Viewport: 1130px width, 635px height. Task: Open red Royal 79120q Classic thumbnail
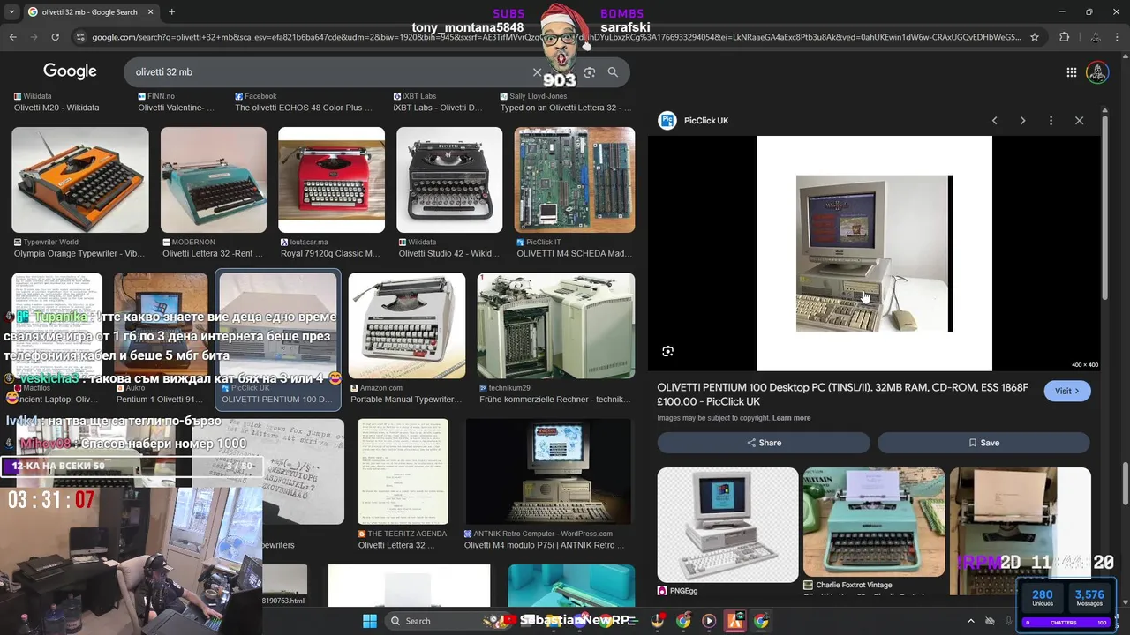(x=331, y=180)
